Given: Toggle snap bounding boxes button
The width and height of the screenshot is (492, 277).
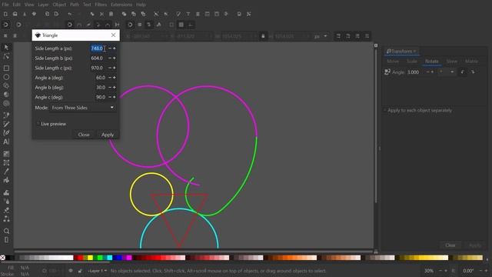Looking at the screenshot, I should click(18, 25).
